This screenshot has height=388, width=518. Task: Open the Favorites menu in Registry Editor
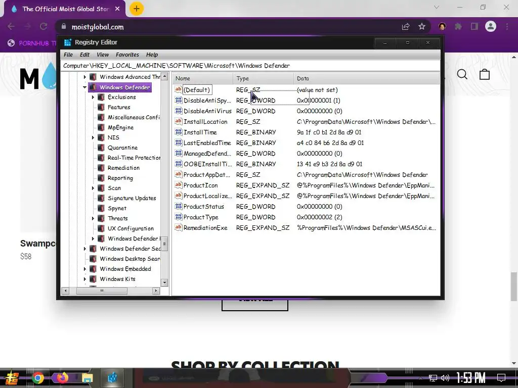127,55
